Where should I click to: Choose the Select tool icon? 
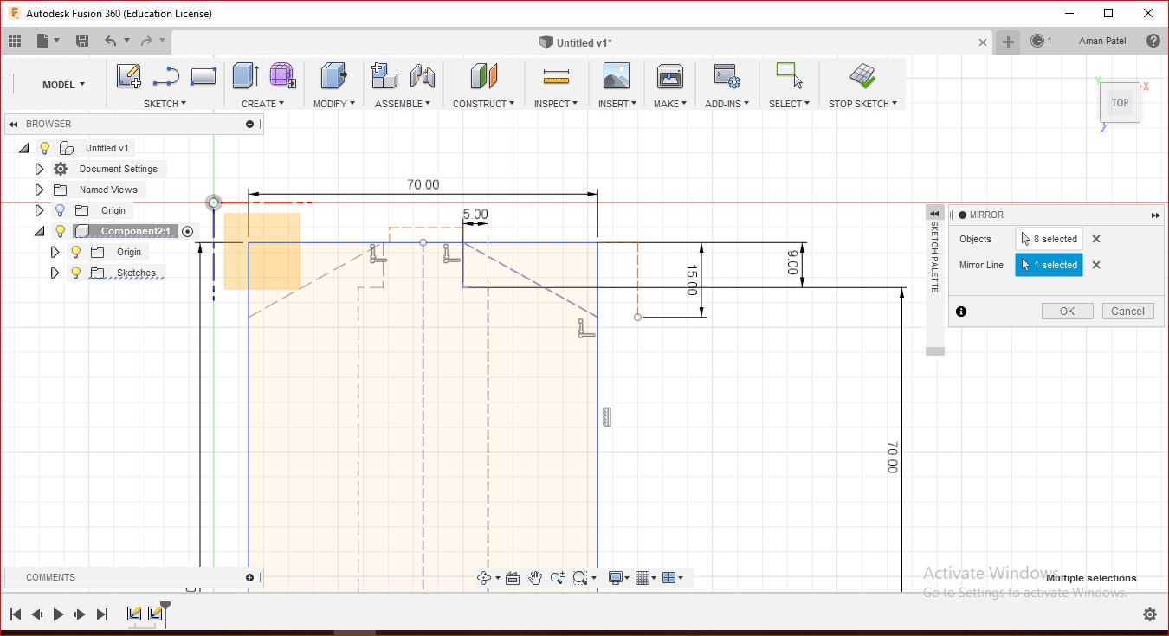point(789,76)
